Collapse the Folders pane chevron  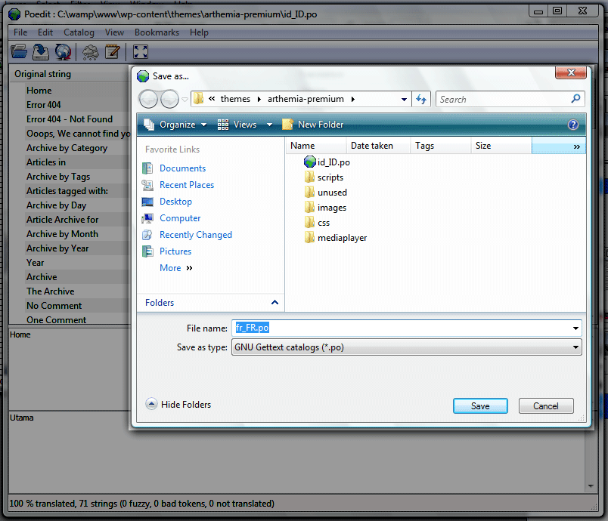275,303
